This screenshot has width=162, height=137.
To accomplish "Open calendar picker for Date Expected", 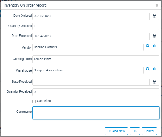I will 154,36.
